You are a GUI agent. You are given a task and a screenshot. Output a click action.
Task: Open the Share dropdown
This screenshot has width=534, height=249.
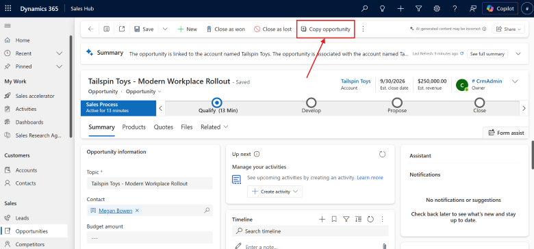509,29
